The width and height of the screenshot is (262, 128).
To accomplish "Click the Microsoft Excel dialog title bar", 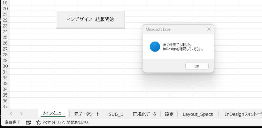I will [x=173, y=29].
